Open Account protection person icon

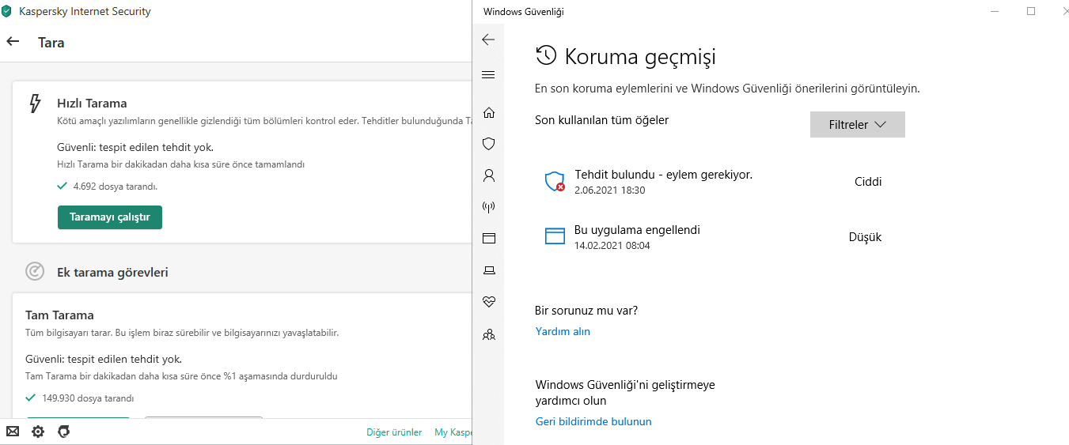[488, 175]
